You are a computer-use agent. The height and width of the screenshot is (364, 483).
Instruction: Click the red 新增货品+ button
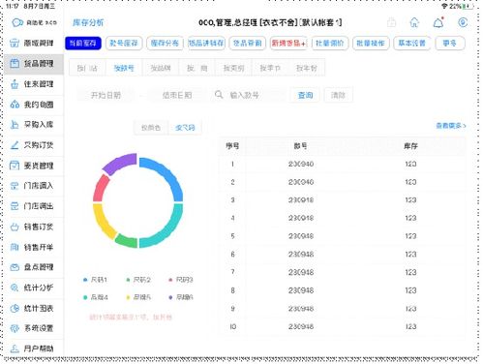288,44
